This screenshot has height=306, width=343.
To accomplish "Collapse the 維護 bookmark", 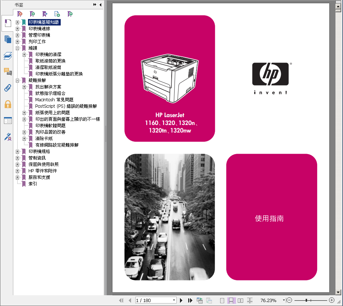I will click(18, 48).
